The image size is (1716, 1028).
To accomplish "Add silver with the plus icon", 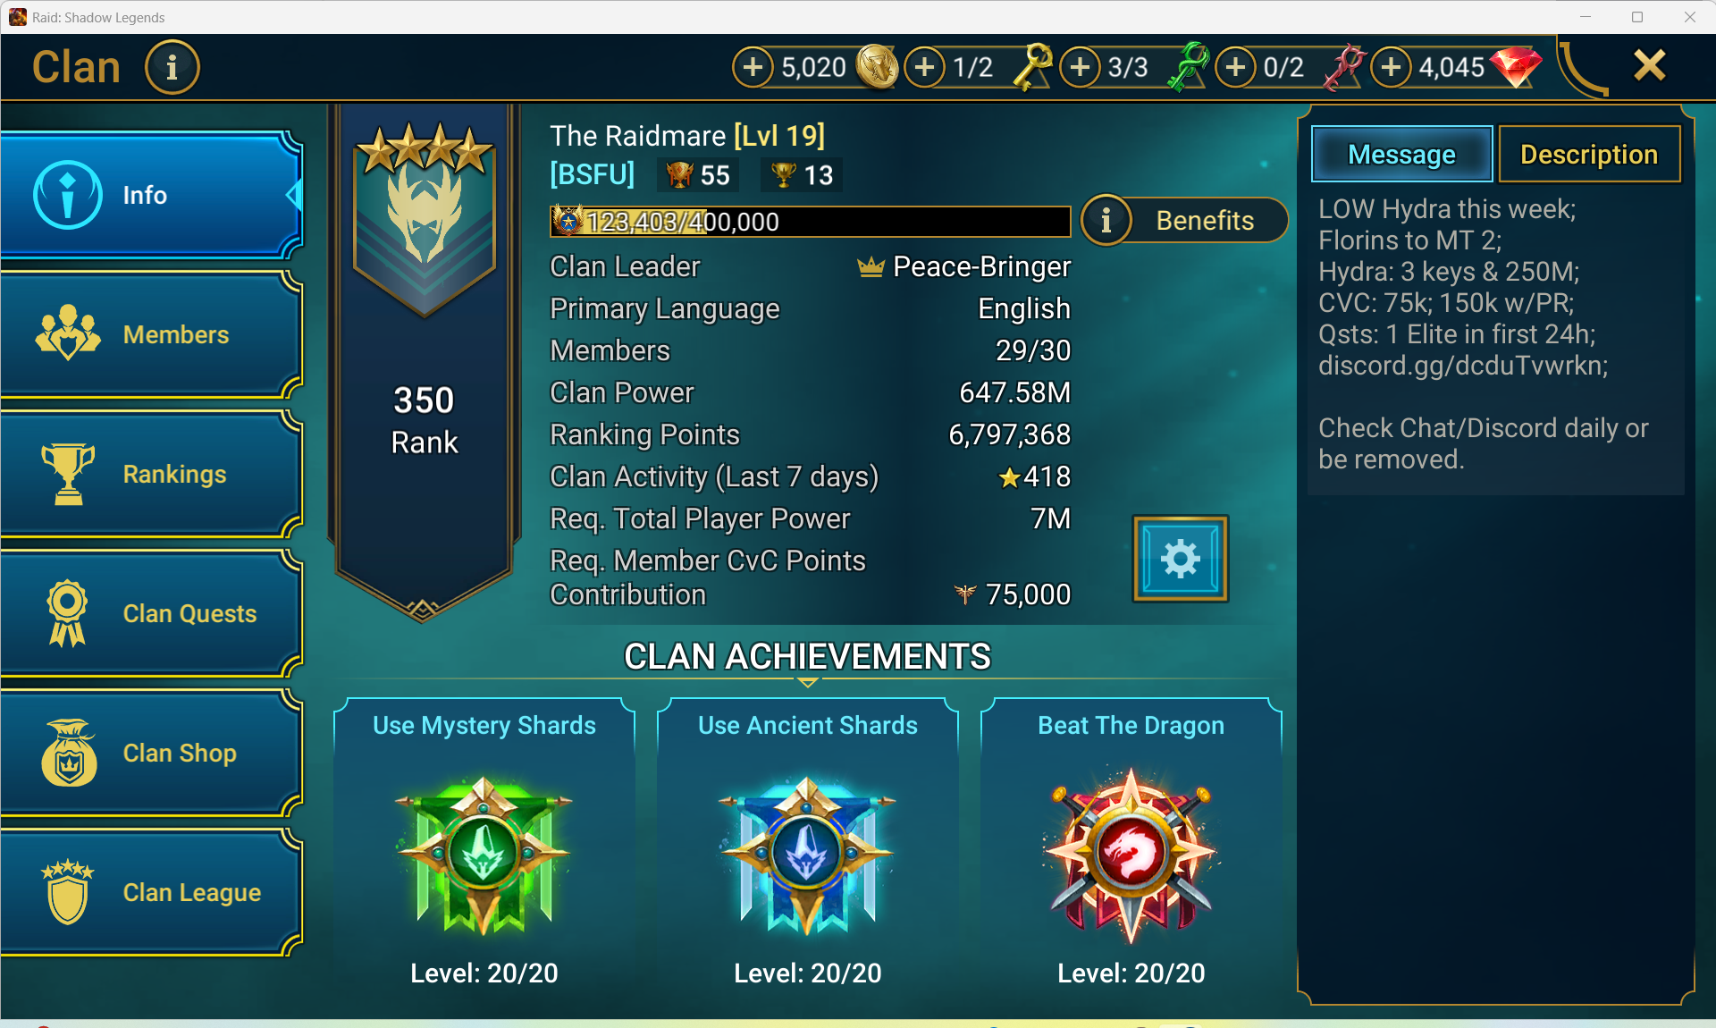I will (x=753, y=67).
